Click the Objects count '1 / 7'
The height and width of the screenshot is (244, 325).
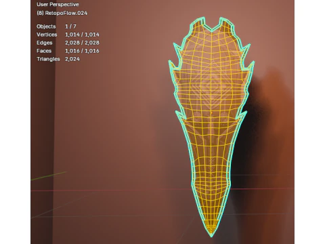pos(70,26)
